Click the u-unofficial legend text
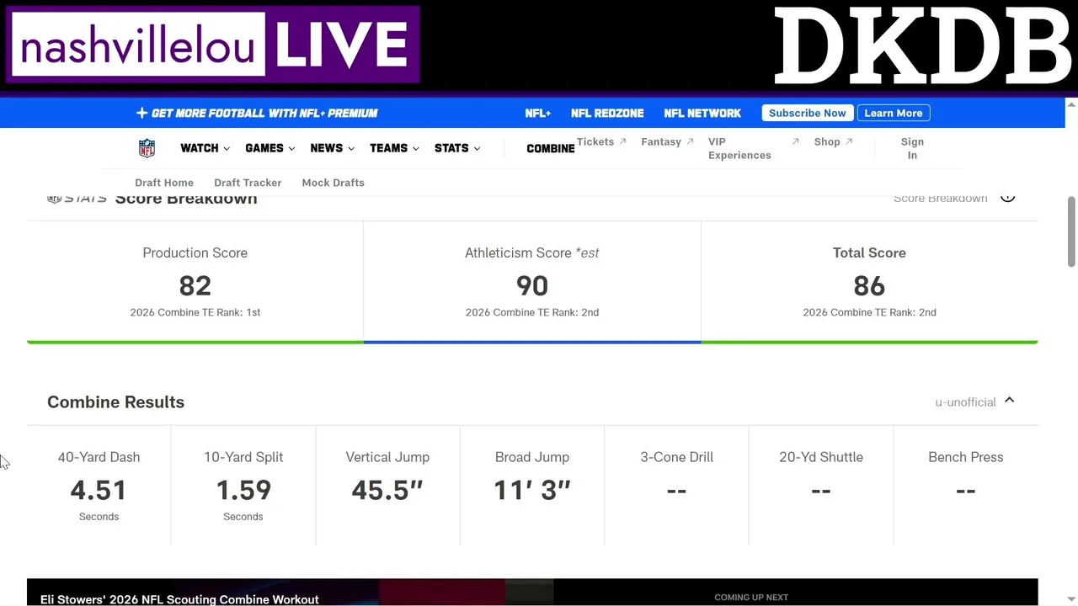The height and width of the screenshot is (606, 1078). [x=965, y=402]
